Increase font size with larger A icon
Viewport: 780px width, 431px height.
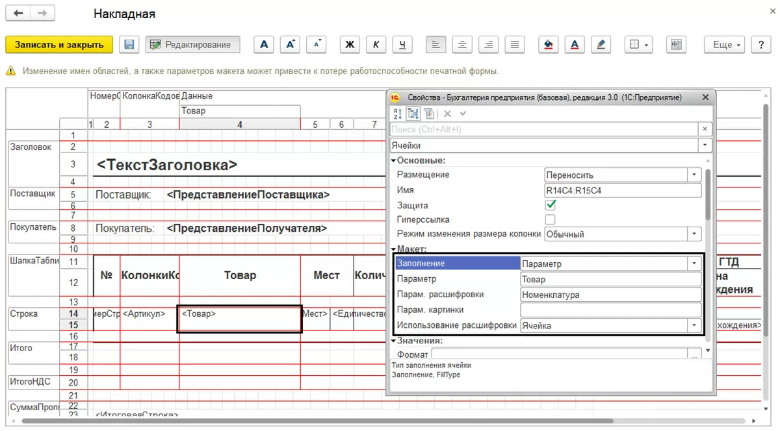(x=290, y=45)
